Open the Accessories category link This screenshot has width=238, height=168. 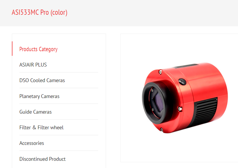point(32,143)
